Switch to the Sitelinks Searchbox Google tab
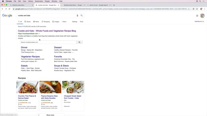The width and height of the screenshot is (207, 116). 73,5
